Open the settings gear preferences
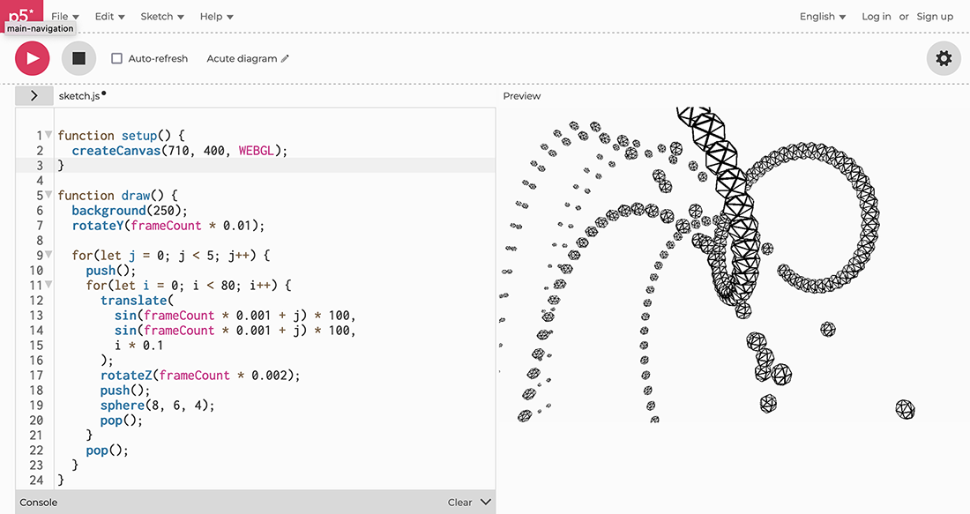This screenshot has height=514, width=970. click(944, 58)
